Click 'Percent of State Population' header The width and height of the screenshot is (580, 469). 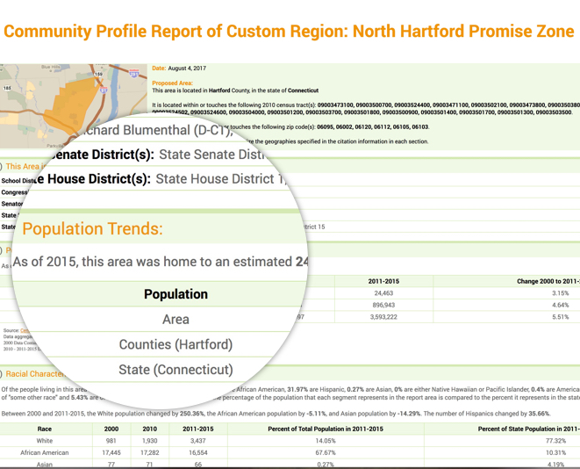click(x=529, y=429)
